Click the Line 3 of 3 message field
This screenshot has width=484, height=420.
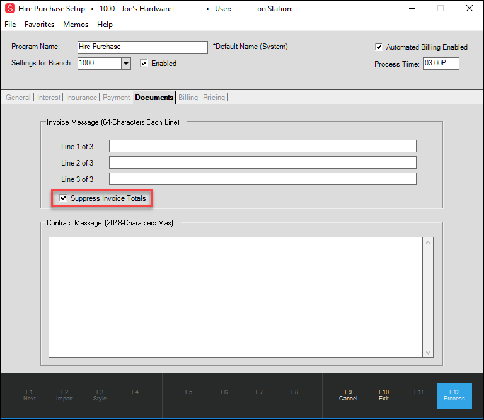263,179
